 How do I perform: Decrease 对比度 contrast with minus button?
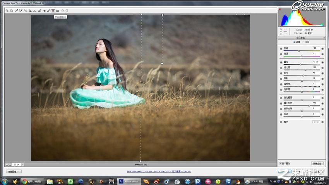coord(281,68)
